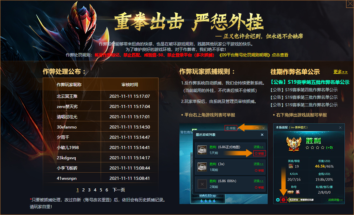This screenshot has height=215, width=354.
Task: Select player name 清唱过往尤
Action: 67,117
